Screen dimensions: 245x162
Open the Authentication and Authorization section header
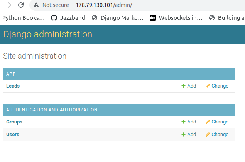tap(52, 110)
